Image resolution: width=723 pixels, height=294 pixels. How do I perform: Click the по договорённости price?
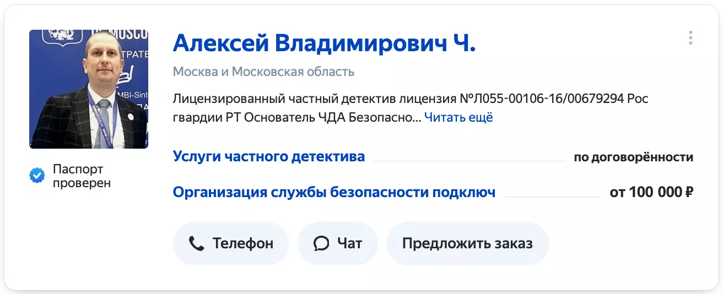click(x=633, y=157)
